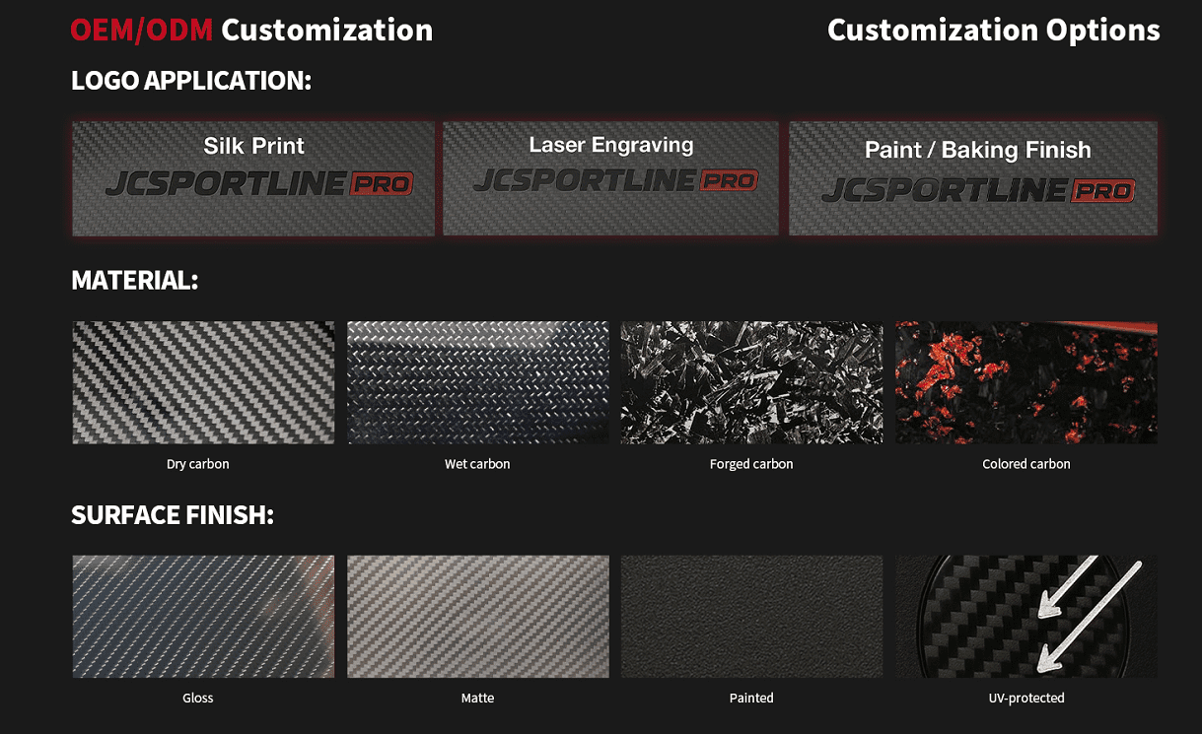Image resolution: width=1202 pixels, height=734 pixels.
Task: Select the Gloss surface finish image
Action: [x=203, y=616]
